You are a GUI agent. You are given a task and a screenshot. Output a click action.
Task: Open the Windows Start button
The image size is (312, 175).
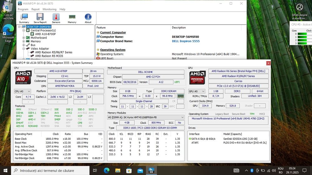(5, 170)
